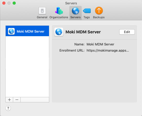This screenshot has height=116, width=142.
Task: Click the Name value Moki MDM Server
Action: pos(100,44)
